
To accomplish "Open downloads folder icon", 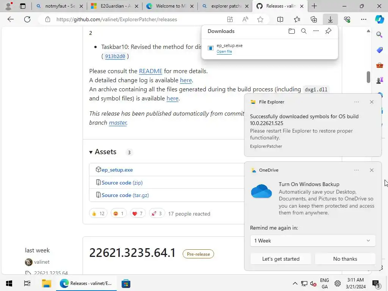I will click(x=291, y=31).
